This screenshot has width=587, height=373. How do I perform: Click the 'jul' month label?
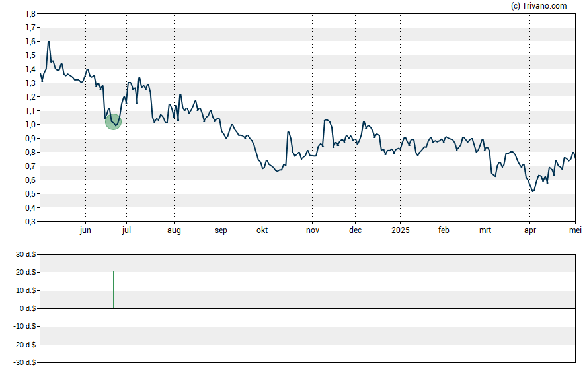click(x=126, y=230)
